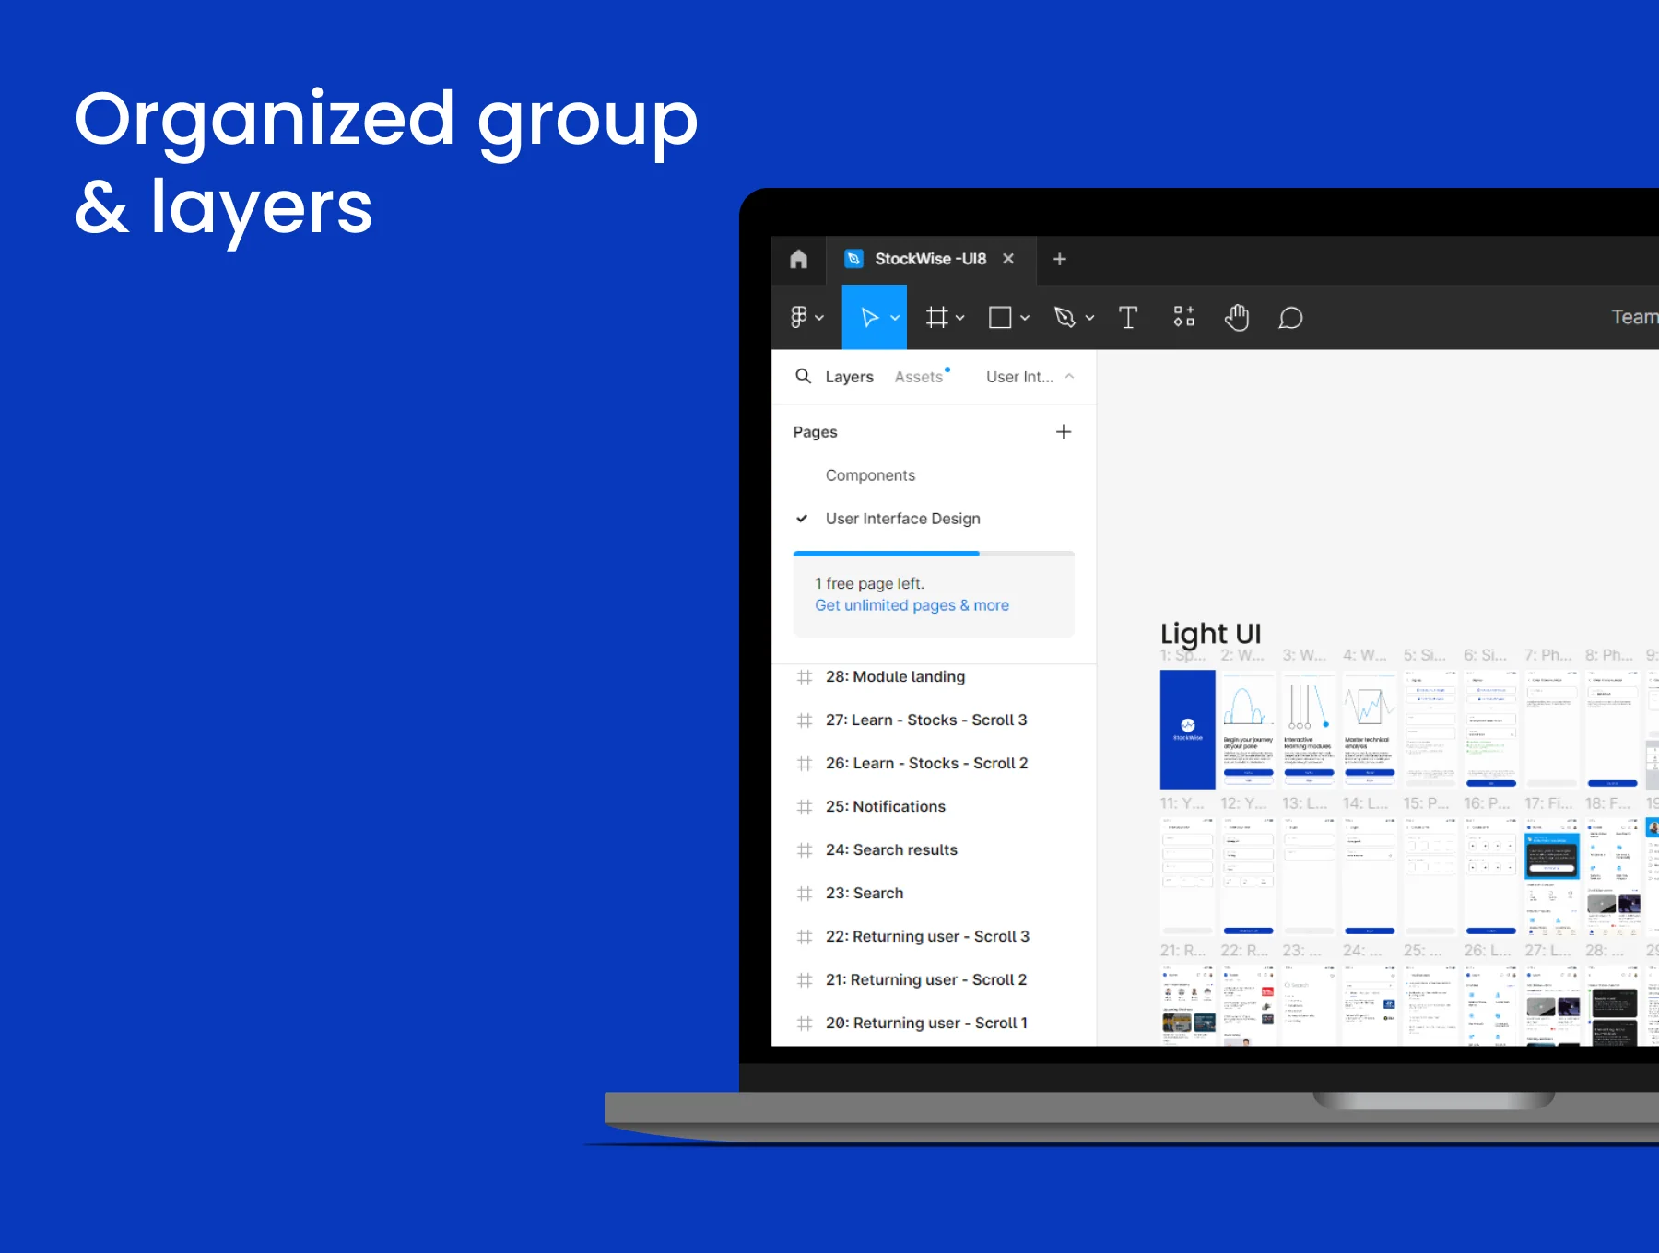Open the StockWise -UI8 file tab
The image size is (1659, 1253).
pos(930,259)
